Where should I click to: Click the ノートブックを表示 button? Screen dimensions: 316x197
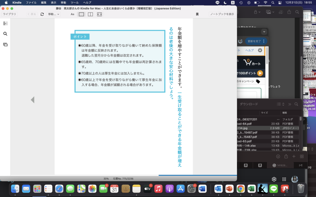[x=222, y=14]
